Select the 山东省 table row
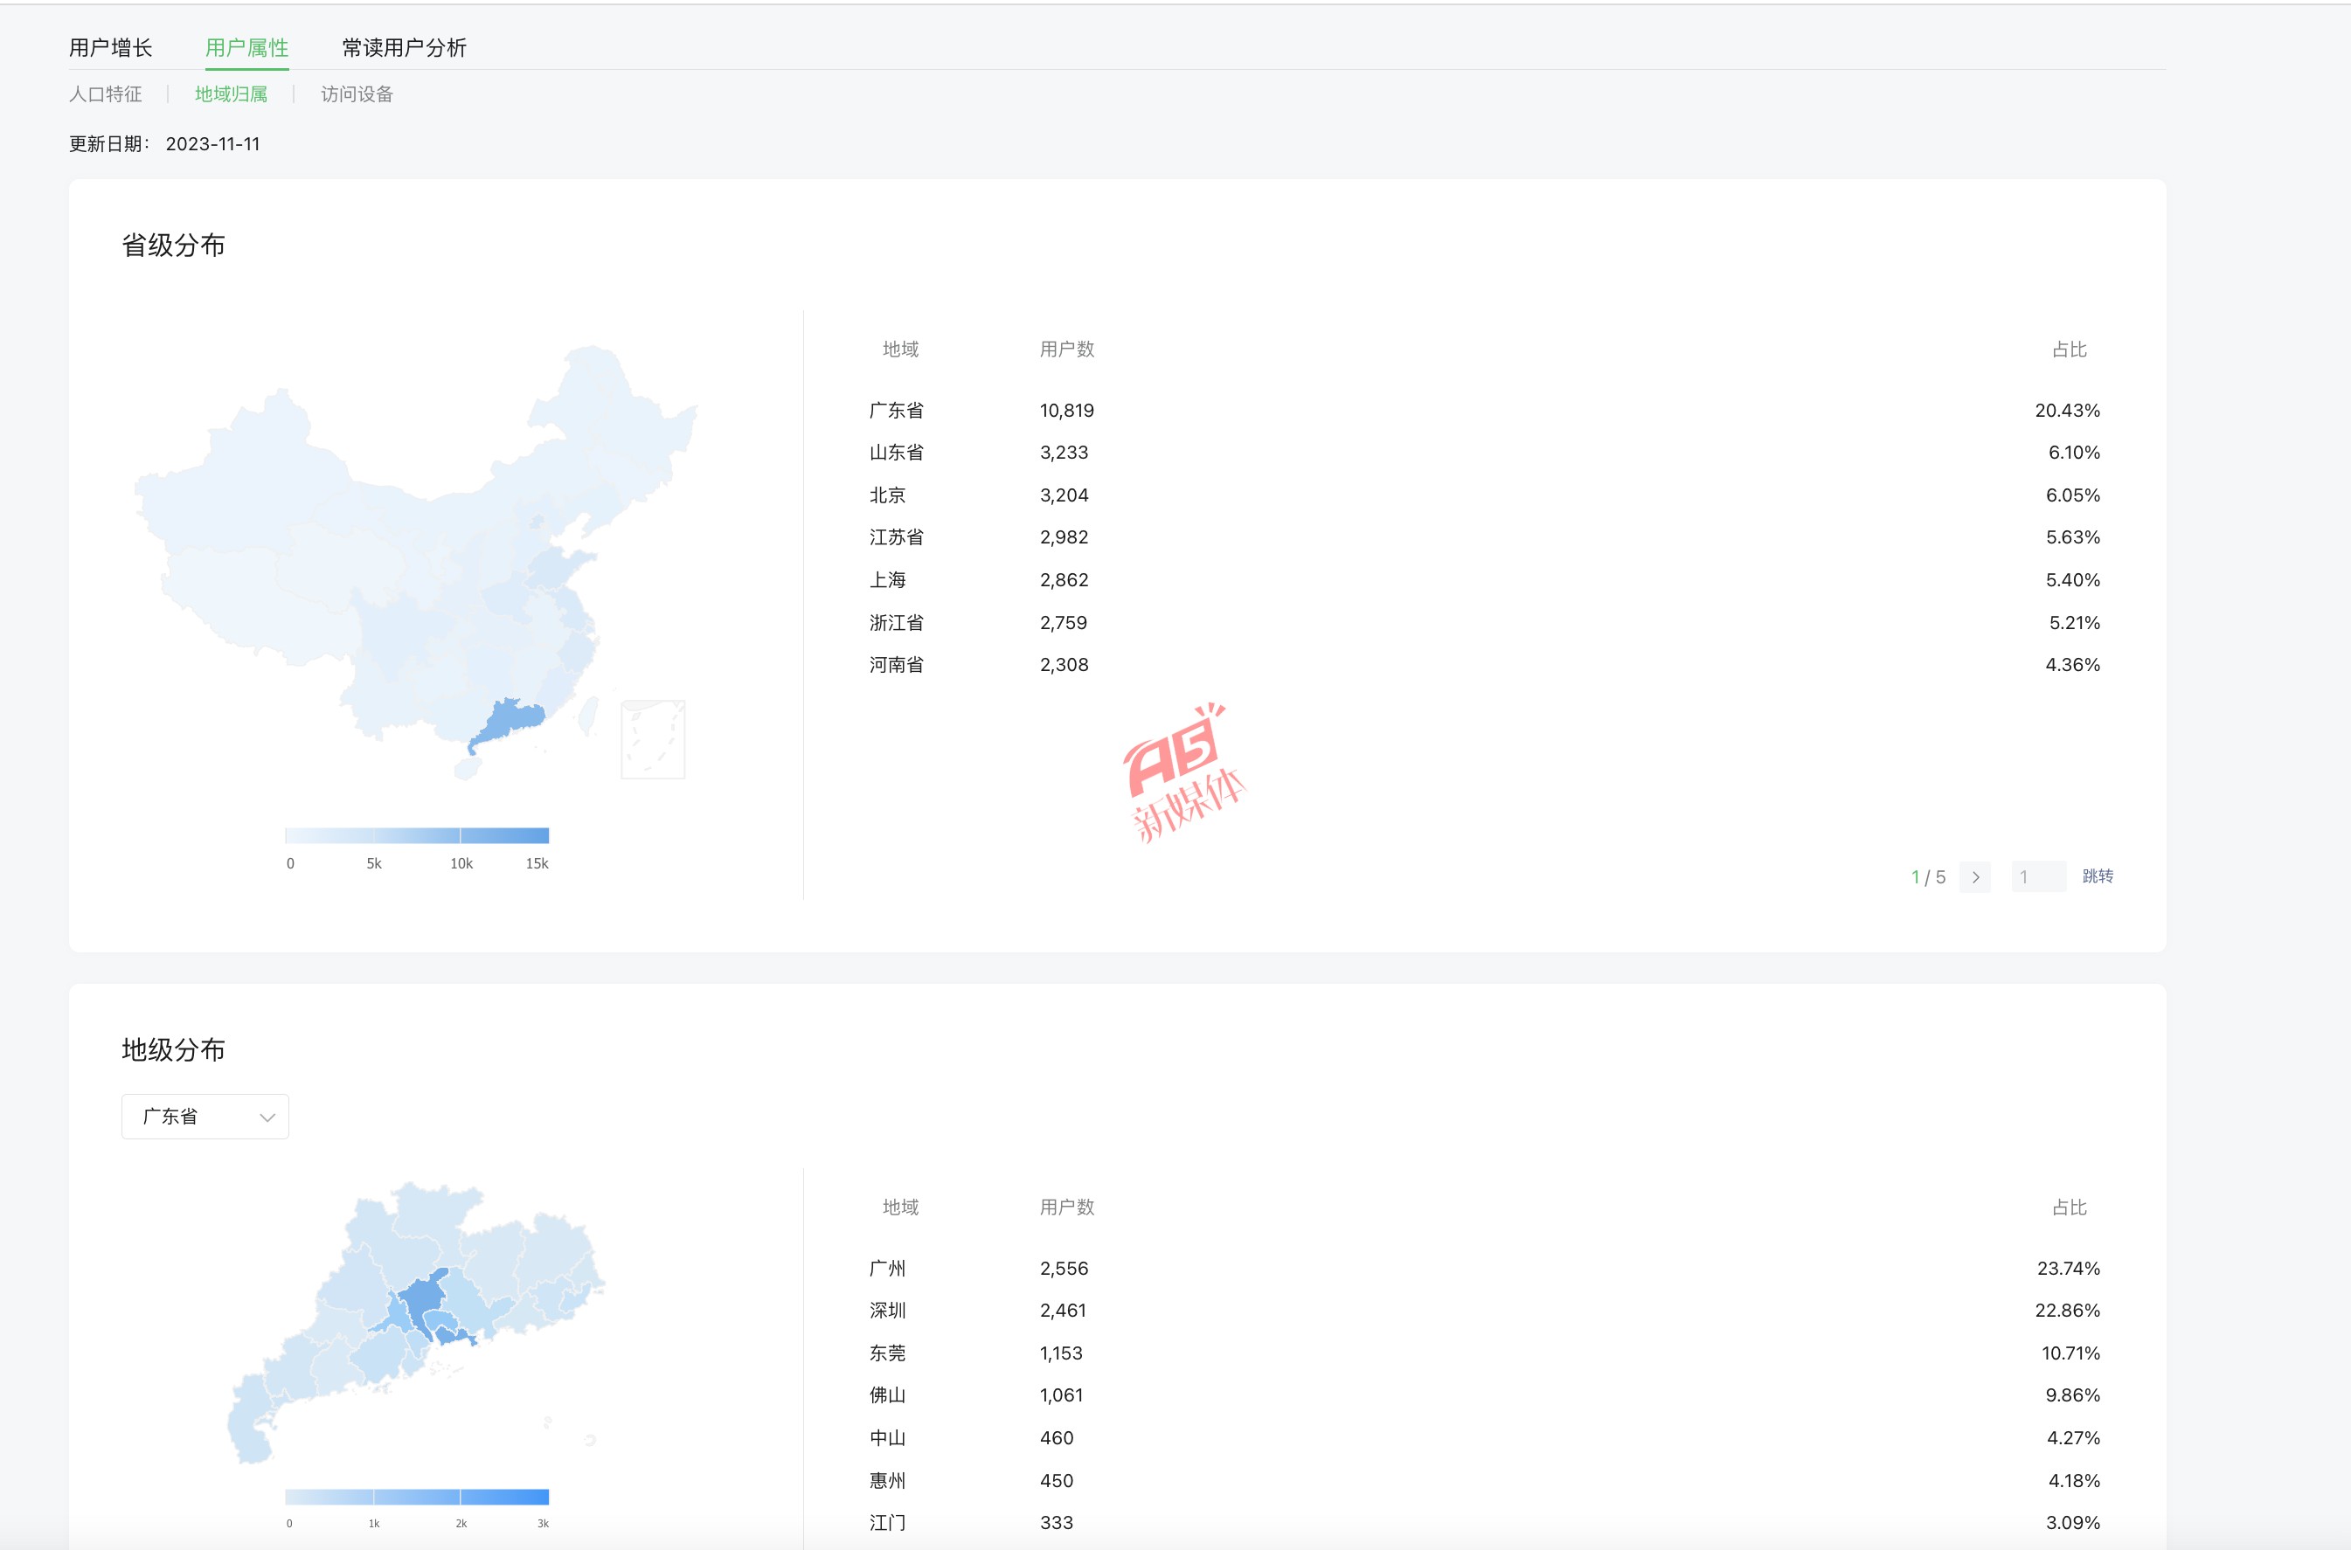This screenshot has height=1550, width=2351. coord(1484,453)
